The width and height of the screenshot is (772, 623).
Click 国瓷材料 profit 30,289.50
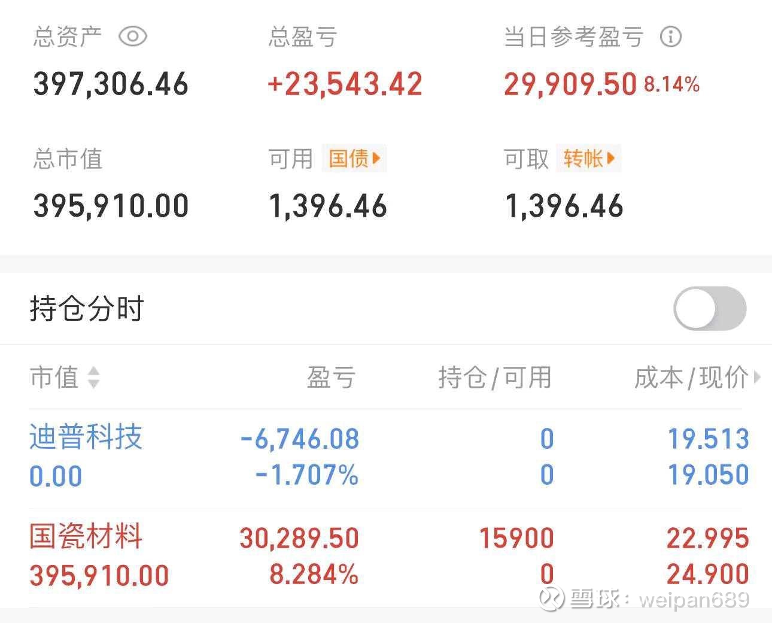click(x=299, y=538)
